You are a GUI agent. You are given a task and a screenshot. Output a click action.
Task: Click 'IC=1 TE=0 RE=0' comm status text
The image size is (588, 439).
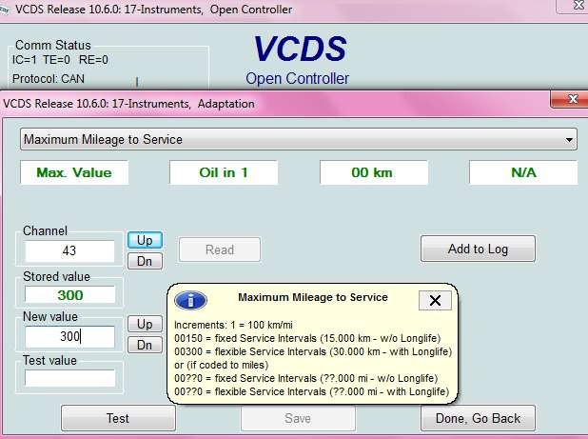[x=60, y=60]
